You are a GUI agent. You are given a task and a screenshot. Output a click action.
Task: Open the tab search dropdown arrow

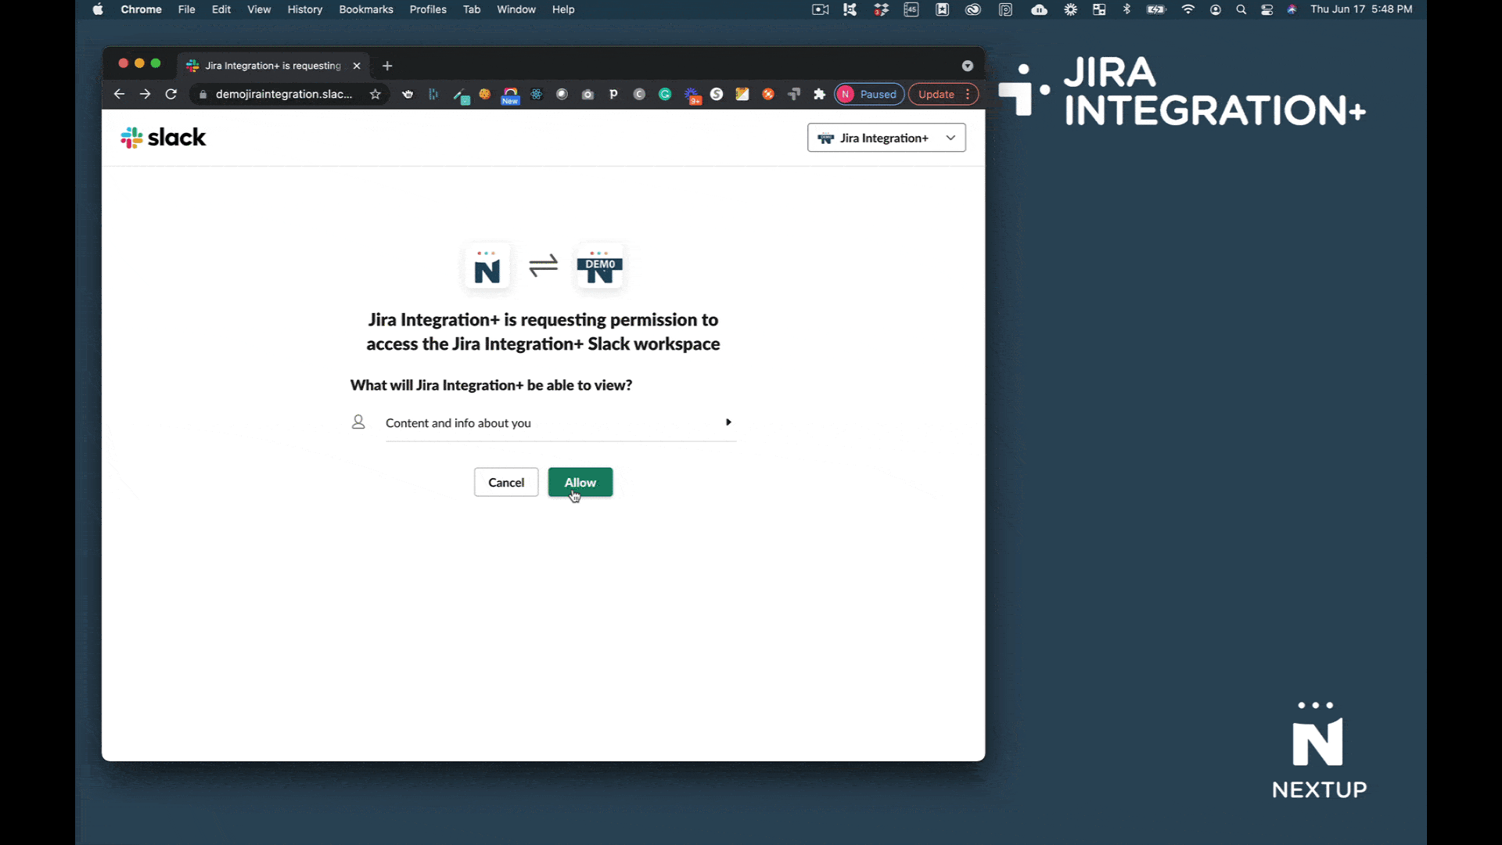pyautogui.click(x=968, y=66)
